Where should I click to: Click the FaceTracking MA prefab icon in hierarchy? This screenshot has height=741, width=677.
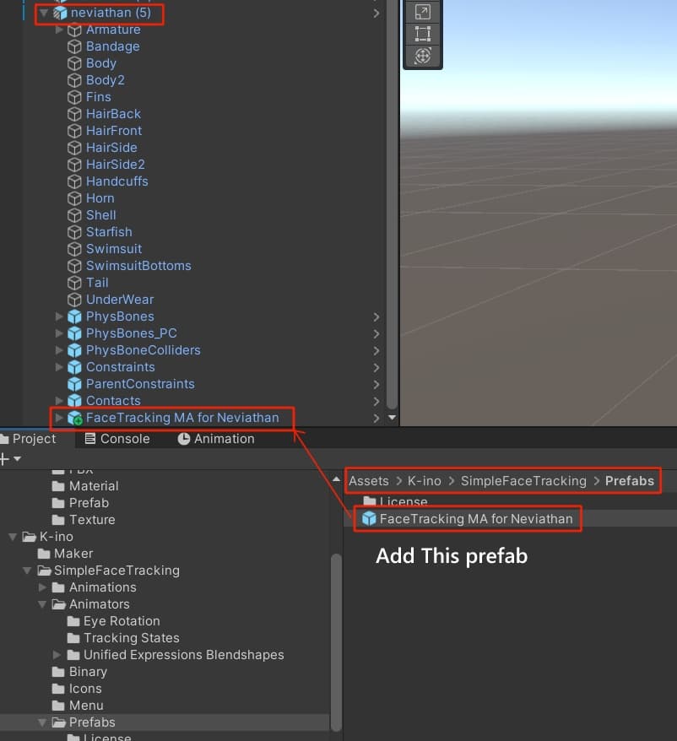pyautogui.click(x=74, y=418)
